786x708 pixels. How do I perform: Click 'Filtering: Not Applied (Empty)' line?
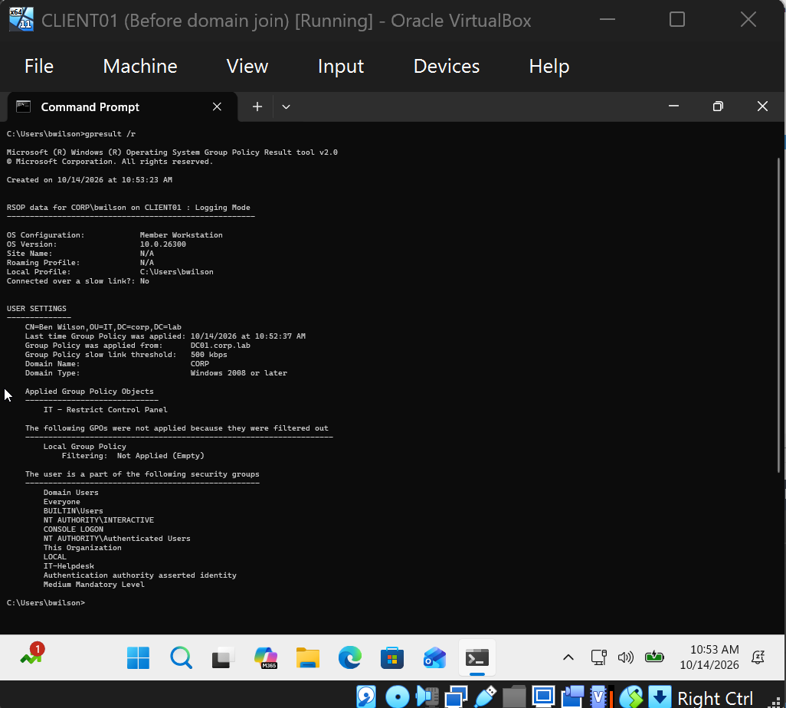tap(133, 456)
